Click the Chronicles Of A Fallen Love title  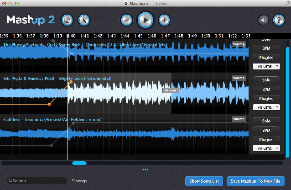click(x=126, y=45)
